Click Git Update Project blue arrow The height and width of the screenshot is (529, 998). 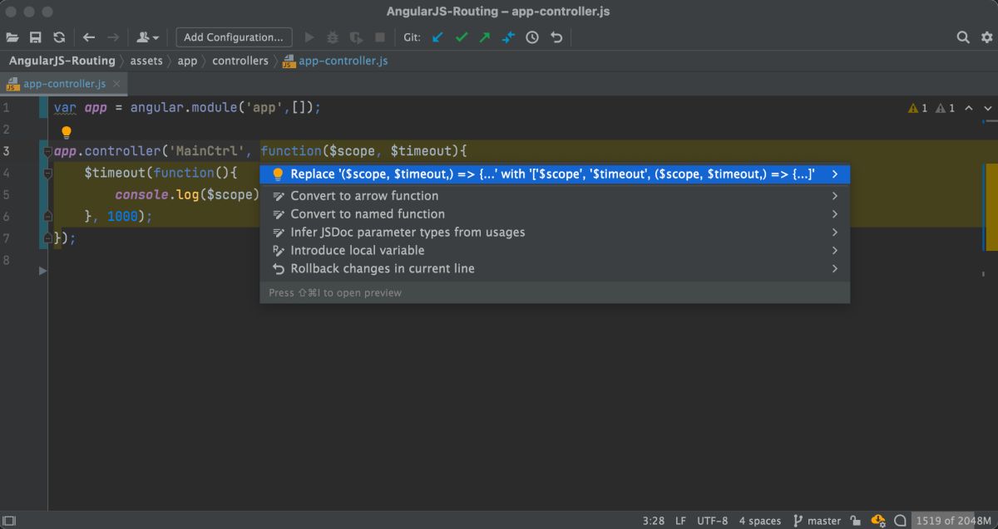coord(438,37)
